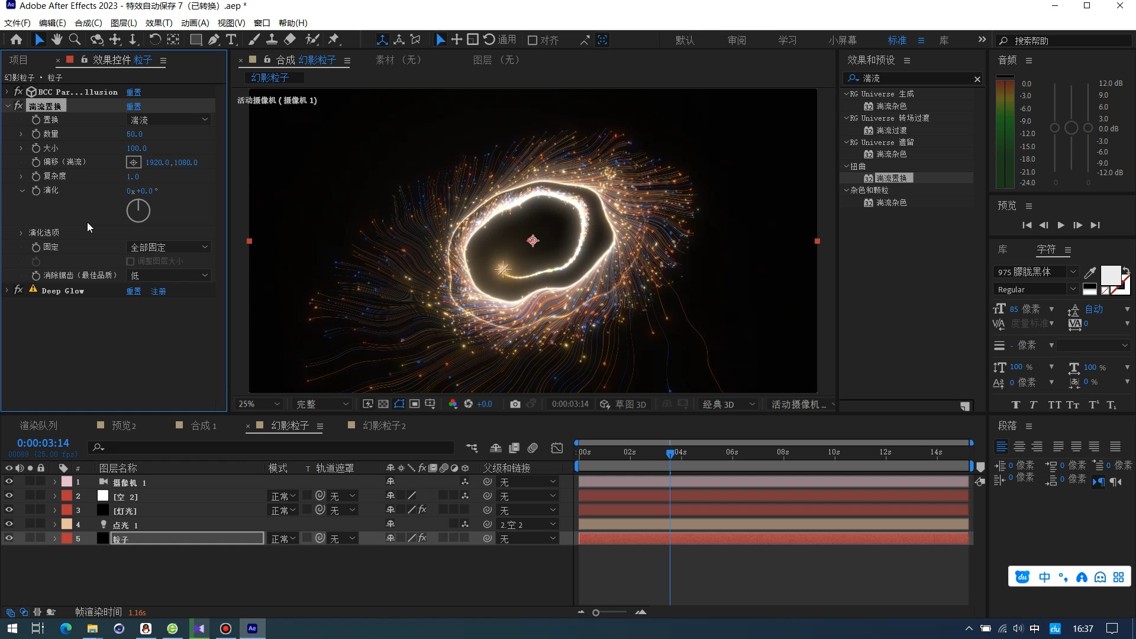Select the Home icon in toolbar
This screenshot has height=639, width=1136.
click(16, 40)
